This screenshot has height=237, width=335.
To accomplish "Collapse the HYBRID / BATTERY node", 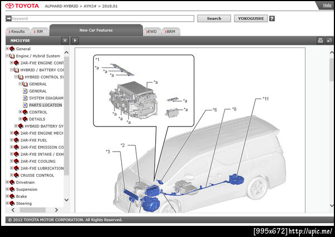I will click(12, 70).
